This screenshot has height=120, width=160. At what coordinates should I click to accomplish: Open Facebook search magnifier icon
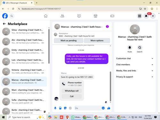12,16
